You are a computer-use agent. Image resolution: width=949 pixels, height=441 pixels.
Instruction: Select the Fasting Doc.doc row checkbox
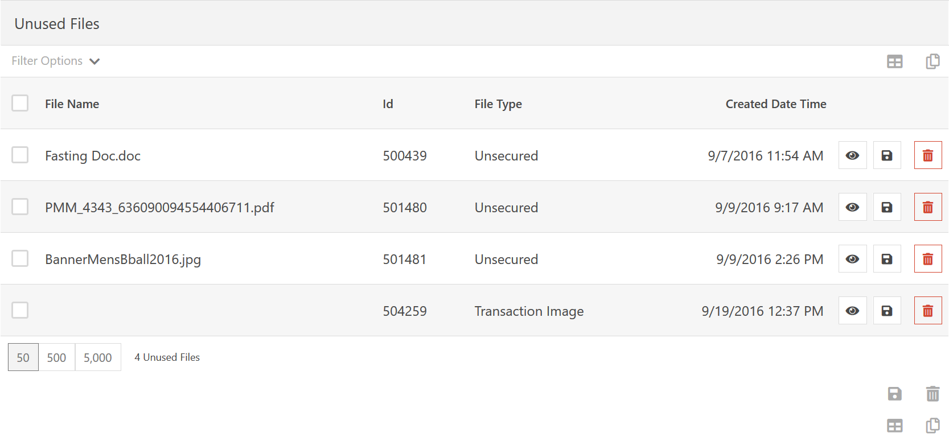[20, 155]
